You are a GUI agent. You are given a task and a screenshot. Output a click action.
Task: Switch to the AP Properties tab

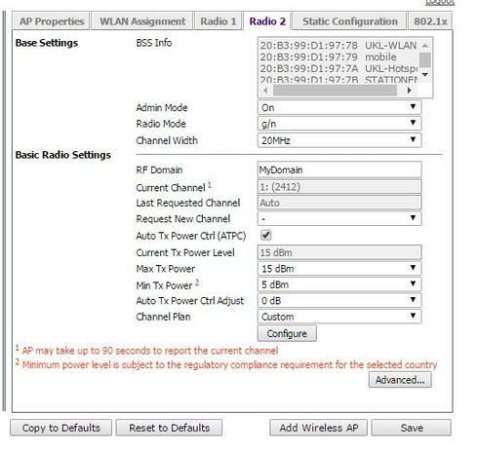click(52, 21)
